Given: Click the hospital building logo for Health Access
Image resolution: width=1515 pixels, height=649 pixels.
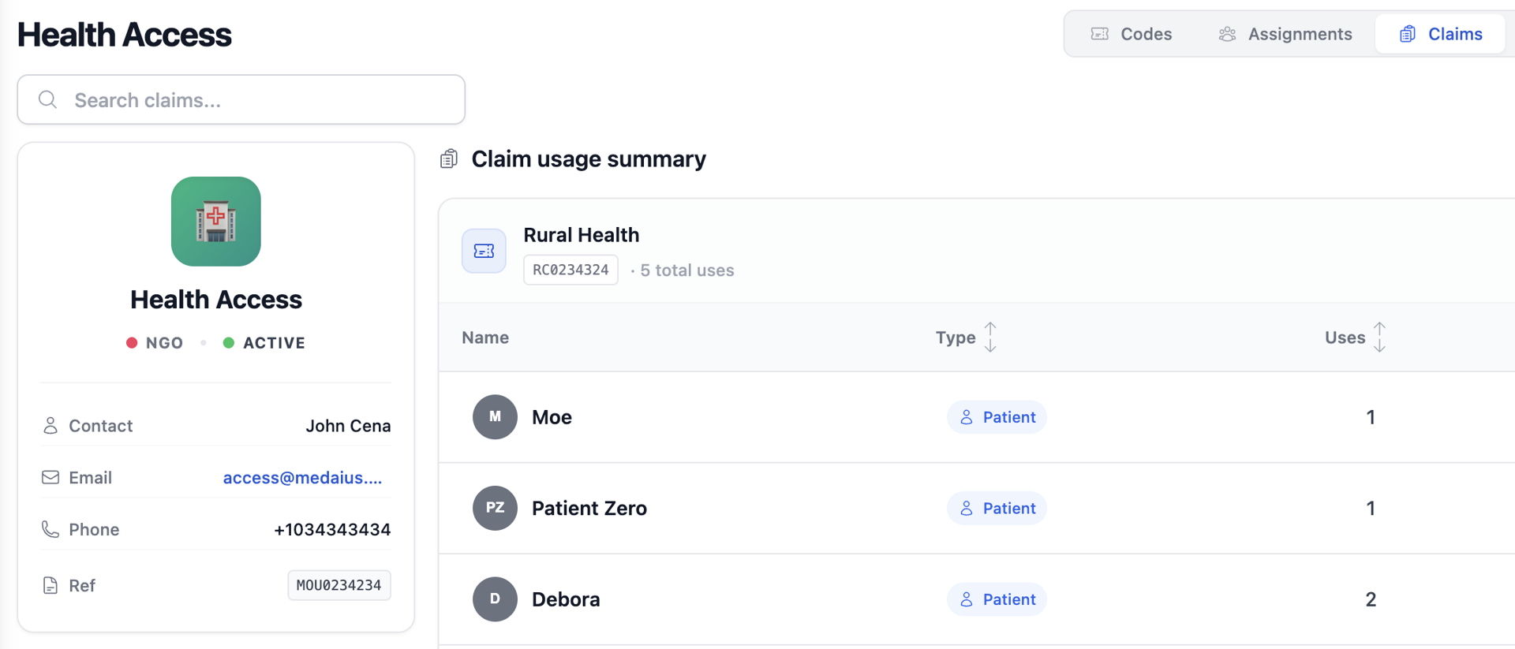Looking at the screenshot, I should [x=215, y=222].
